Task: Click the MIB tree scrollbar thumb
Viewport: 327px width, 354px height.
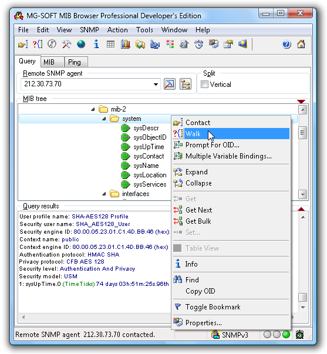Action: click(x=302, y=133)
